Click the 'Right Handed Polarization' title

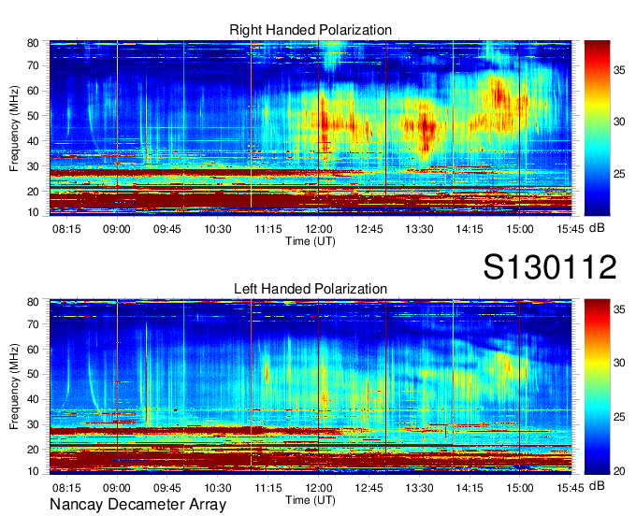click(311, 30)
